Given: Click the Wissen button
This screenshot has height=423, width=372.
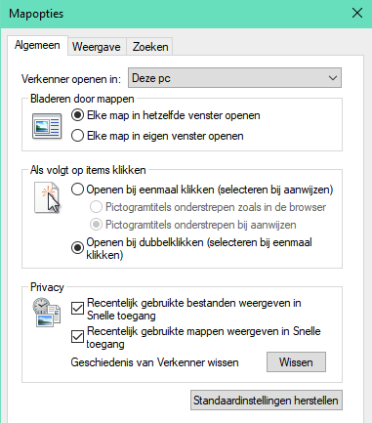Looking at the screenshot, I should click(x=296, y=362).
